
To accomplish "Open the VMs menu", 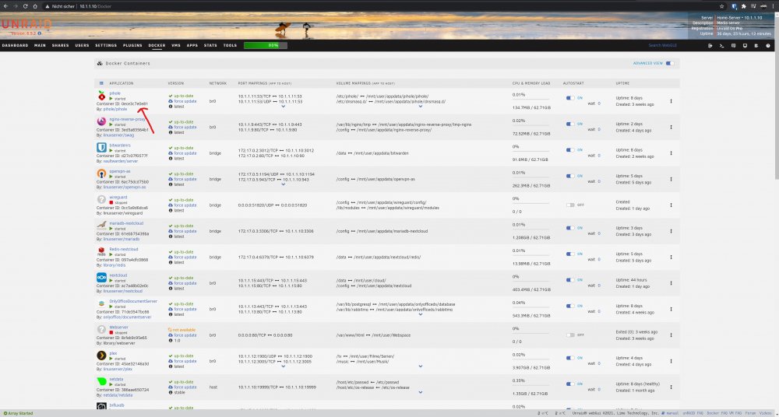I will [x=176, y=45].
